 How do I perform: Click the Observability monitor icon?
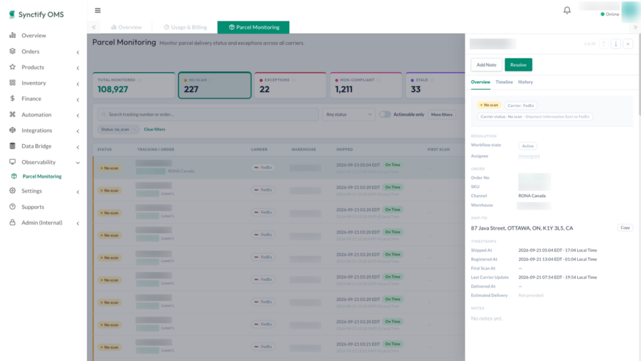tap(13, 161)
